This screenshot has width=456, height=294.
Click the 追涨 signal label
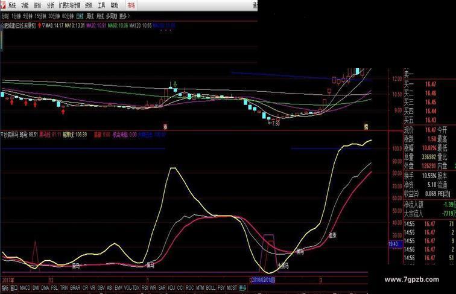332,235
